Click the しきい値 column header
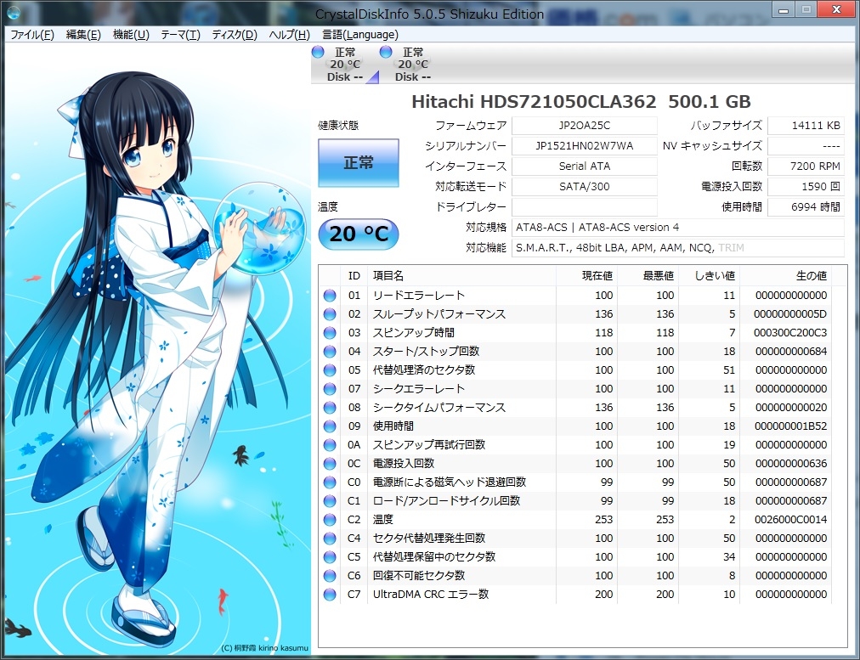Image resolution: width=860 pixels, height=660 pixels. pyautogui.click(x=710, y=276)
